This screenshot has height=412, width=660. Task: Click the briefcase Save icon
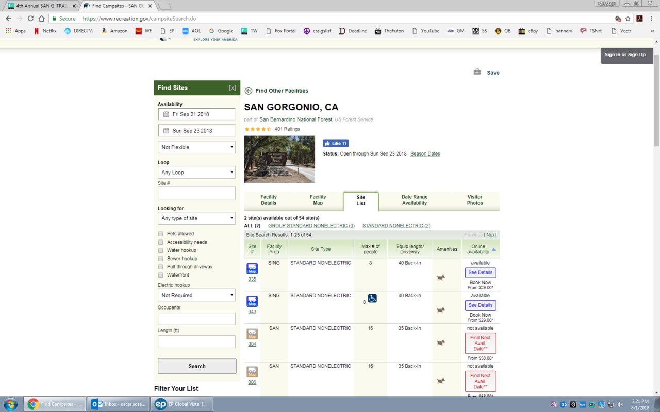pos(477,72)
